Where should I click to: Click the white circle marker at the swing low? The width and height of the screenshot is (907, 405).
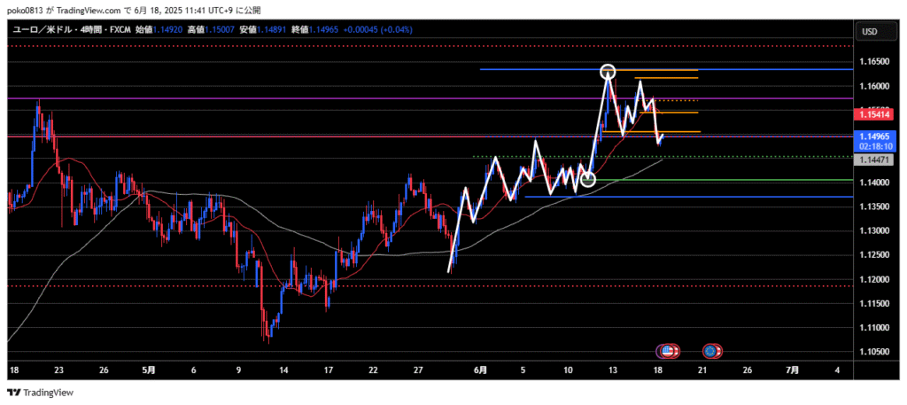click(588, 180)
